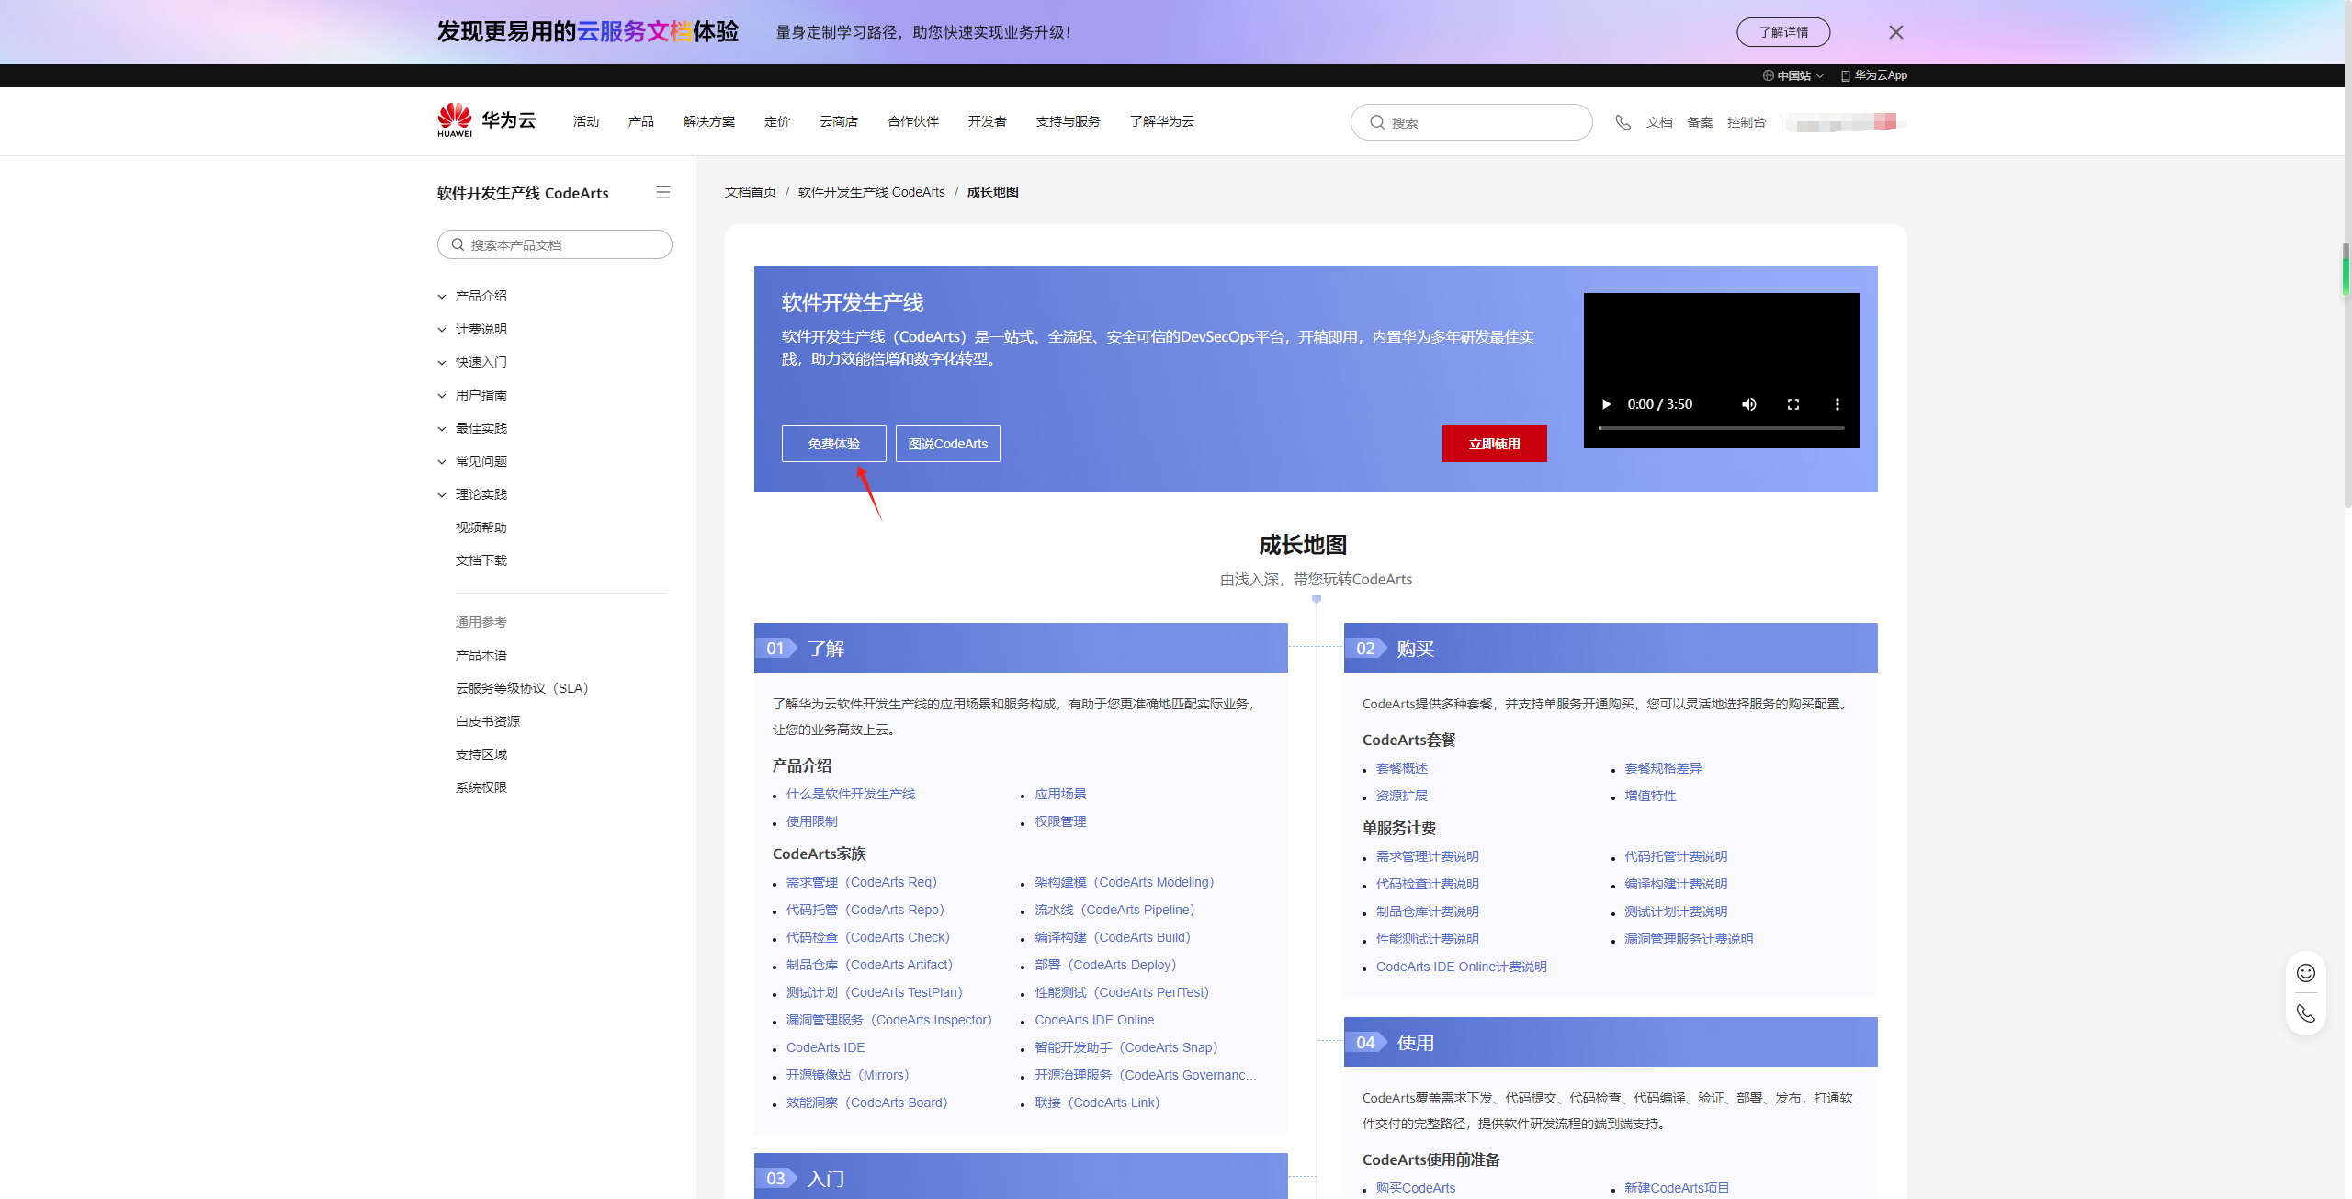This screenshot has width=2352, height=1199.
Task: Click the Huawei Cloud logo
Action: pyautogui.click(x=486, y=120)
